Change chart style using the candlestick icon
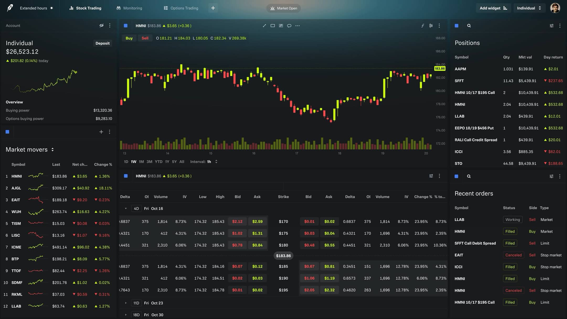 pyautogui.click(x=431, y=25)
